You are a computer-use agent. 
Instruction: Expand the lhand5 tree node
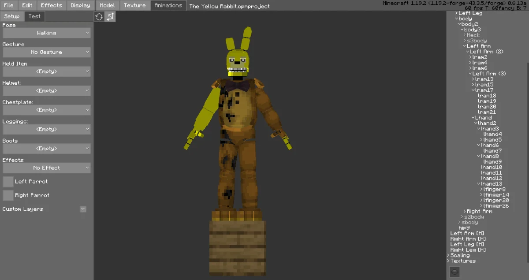coord(481,140)
